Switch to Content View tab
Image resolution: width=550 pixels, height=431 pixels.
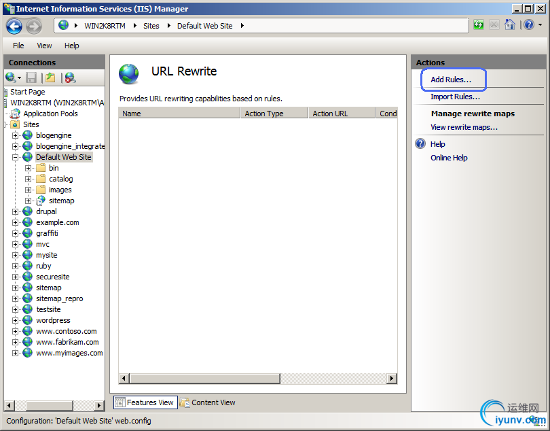(x=208, y=402)
